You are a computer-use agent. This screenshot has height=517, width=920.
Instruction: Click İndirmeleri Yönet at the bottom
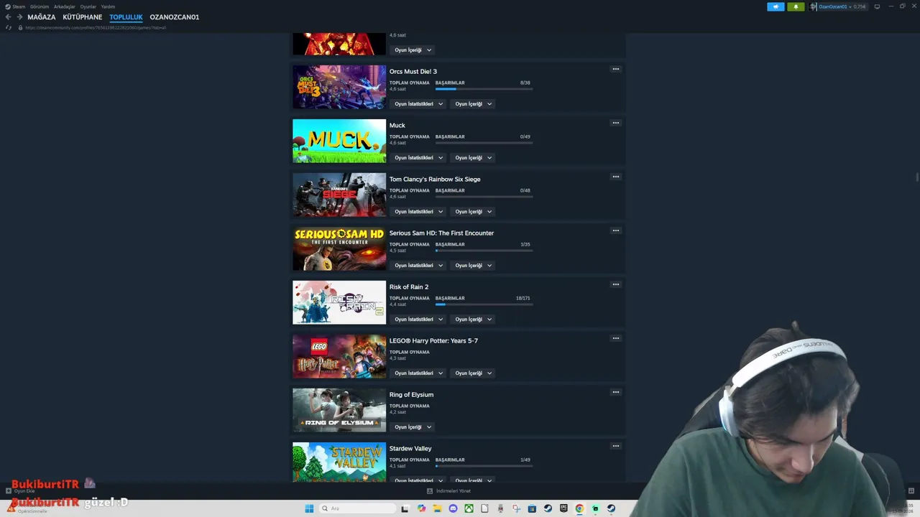(x=449, y=491)
